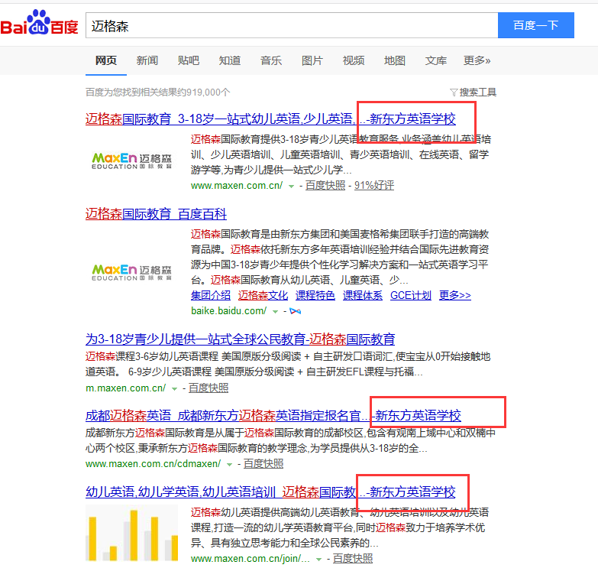Image resolution: width=598 pixels, height=568 pixels.
Task: Click green URL m.maxen.com.cn/
Action: point(126,388)
